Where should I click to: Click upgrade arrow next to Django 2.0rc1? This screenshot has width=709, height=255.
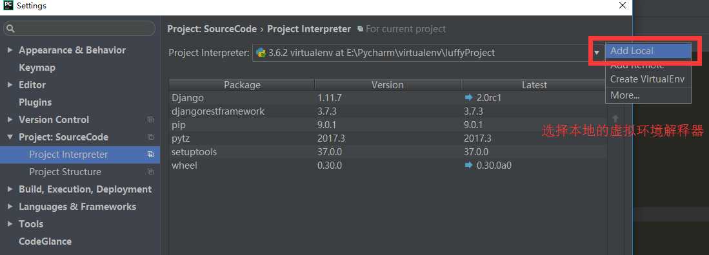point(468,97)
